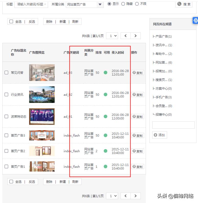Select the 网站首...(6) channel
The width and height of the screenshot is (198, 203).
point(162,63)
